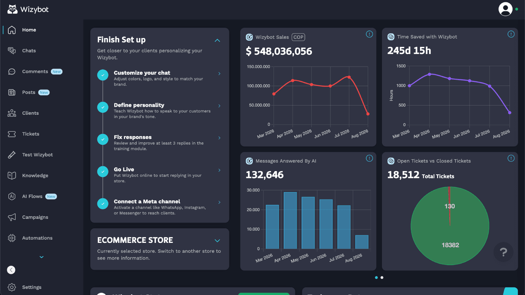Click the Wizybot Sales card icon

pos(249,37)
